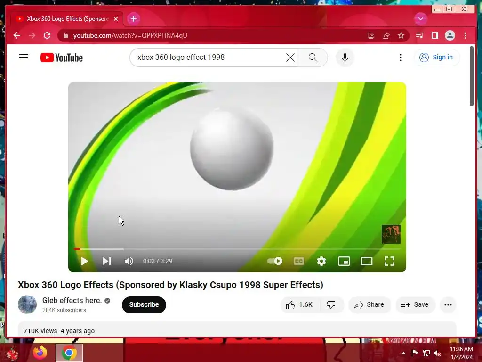Image resolution: width=482 pixels, height=362 pixels.
Task: Click the channel watermark in the video
Action: 391,234
